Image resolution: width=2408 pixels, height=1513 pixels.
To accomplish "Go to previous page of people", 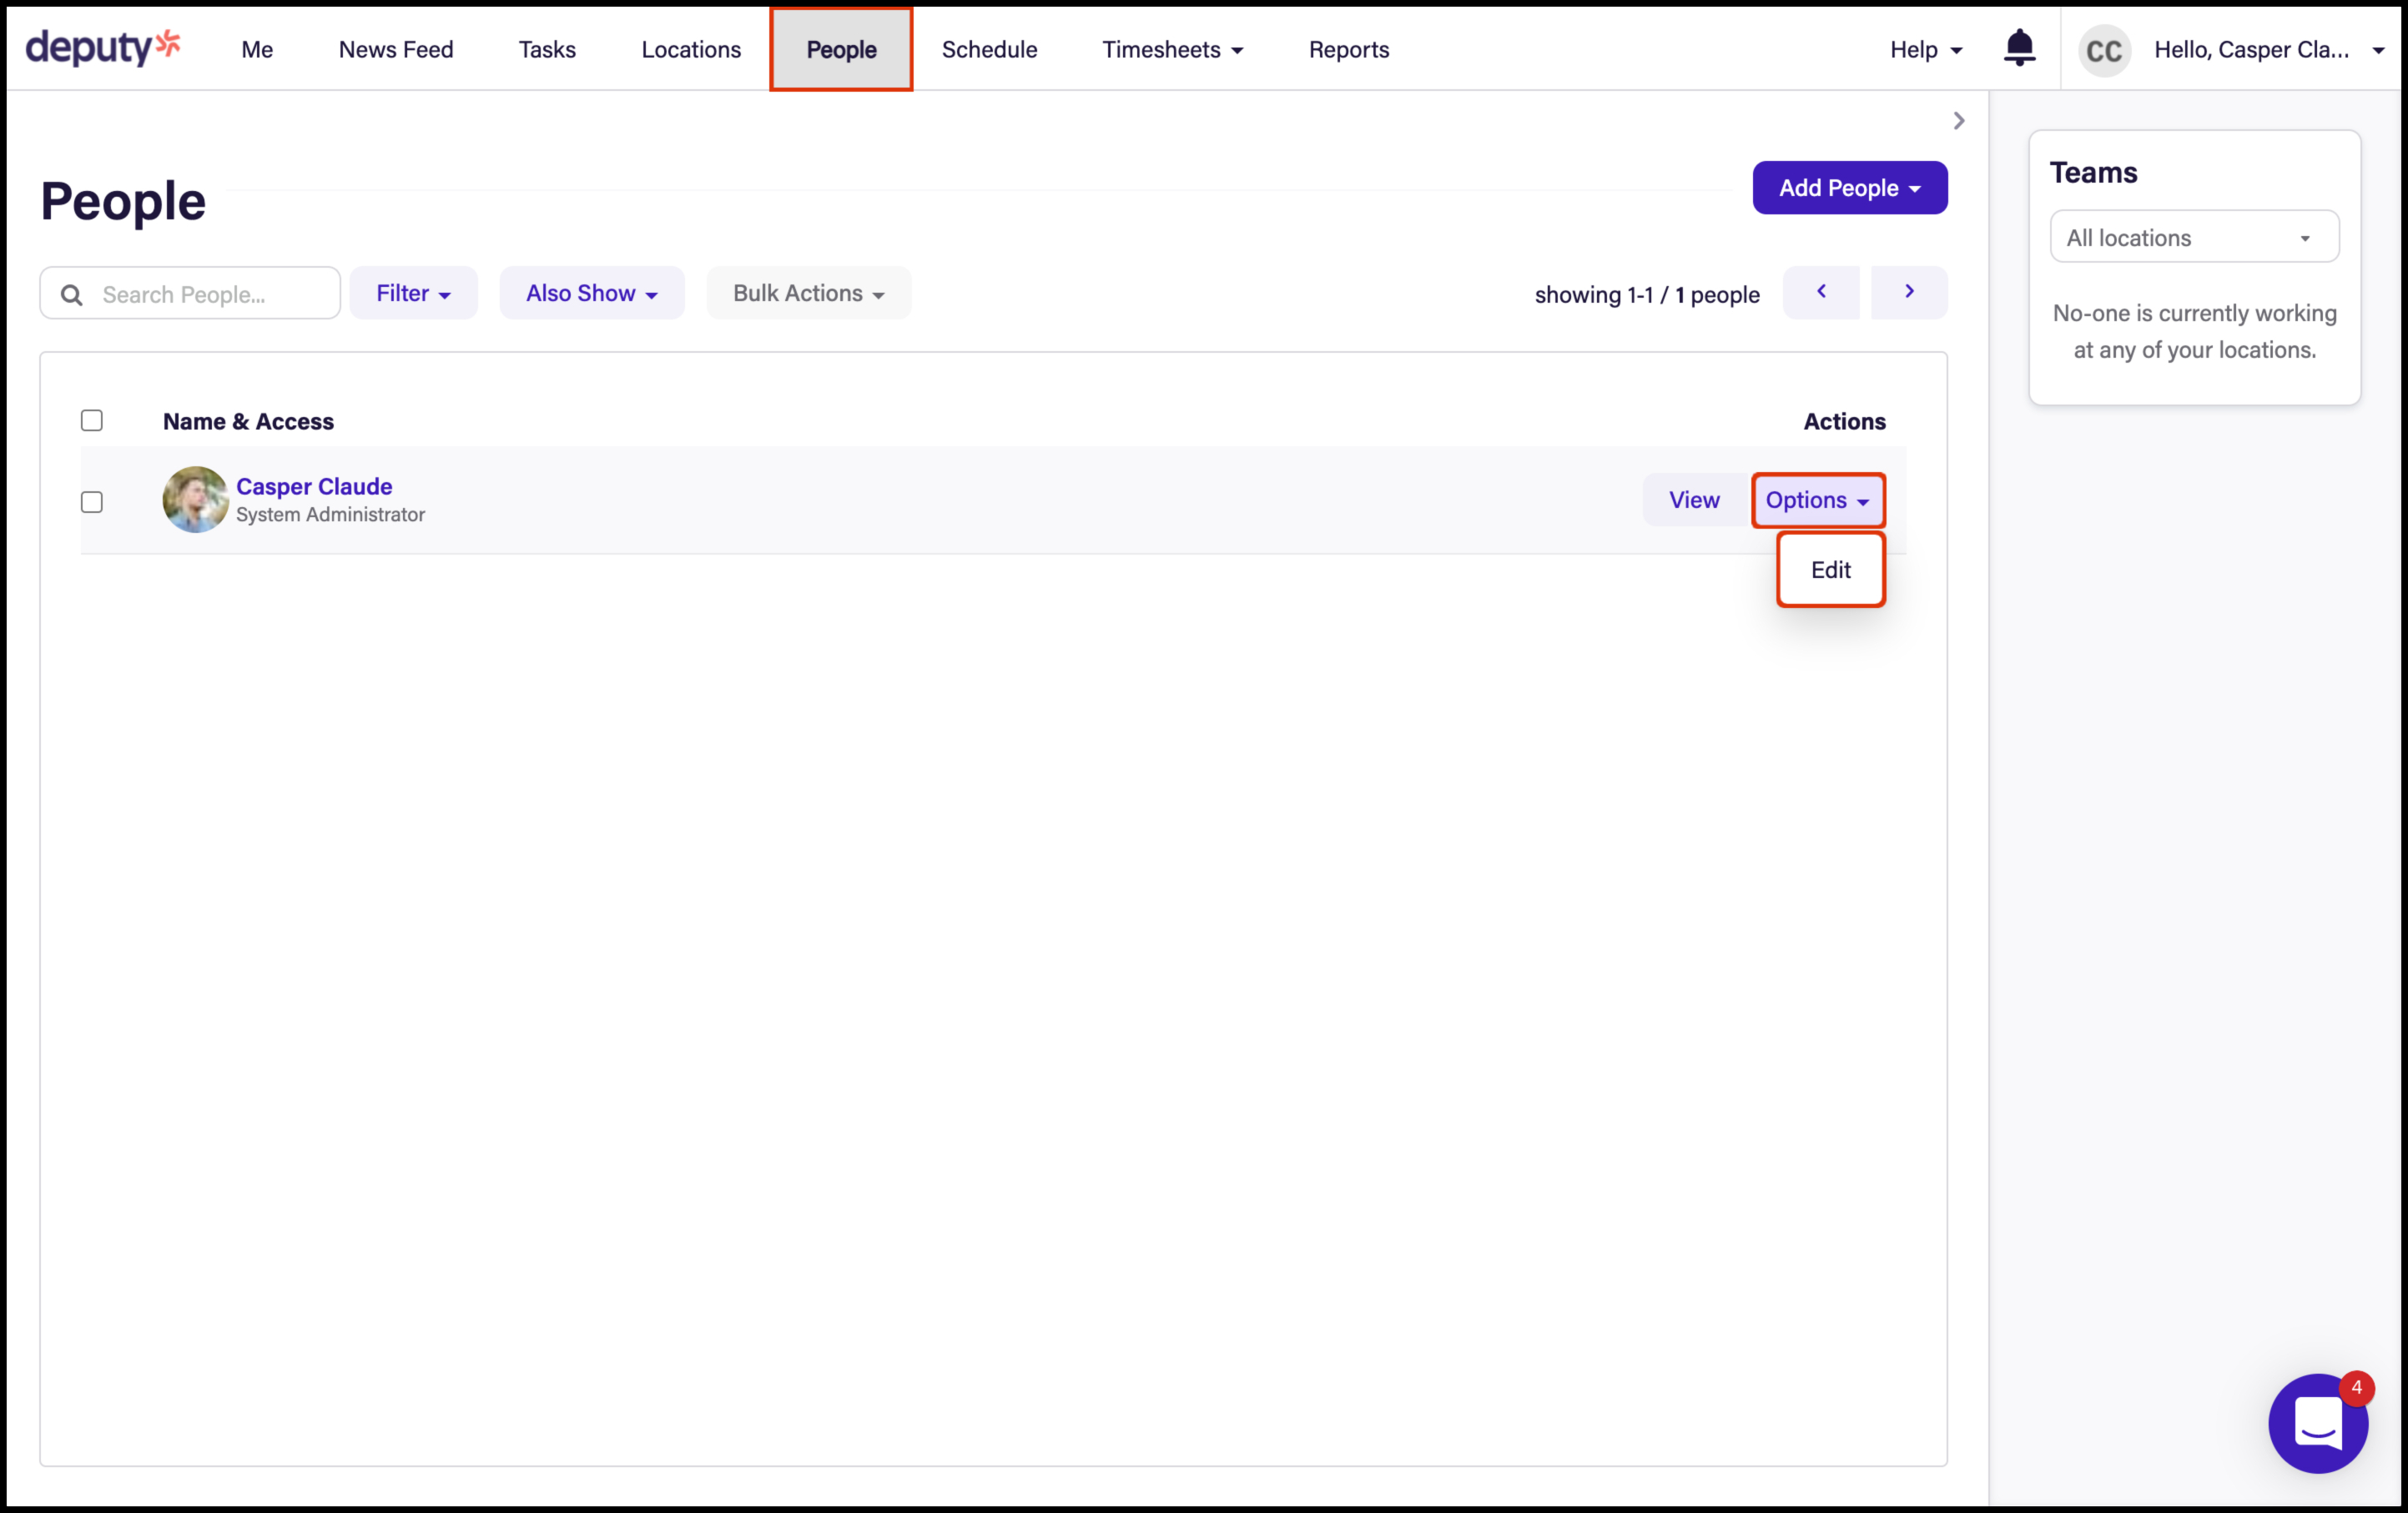I will [x=1821, y=292].
